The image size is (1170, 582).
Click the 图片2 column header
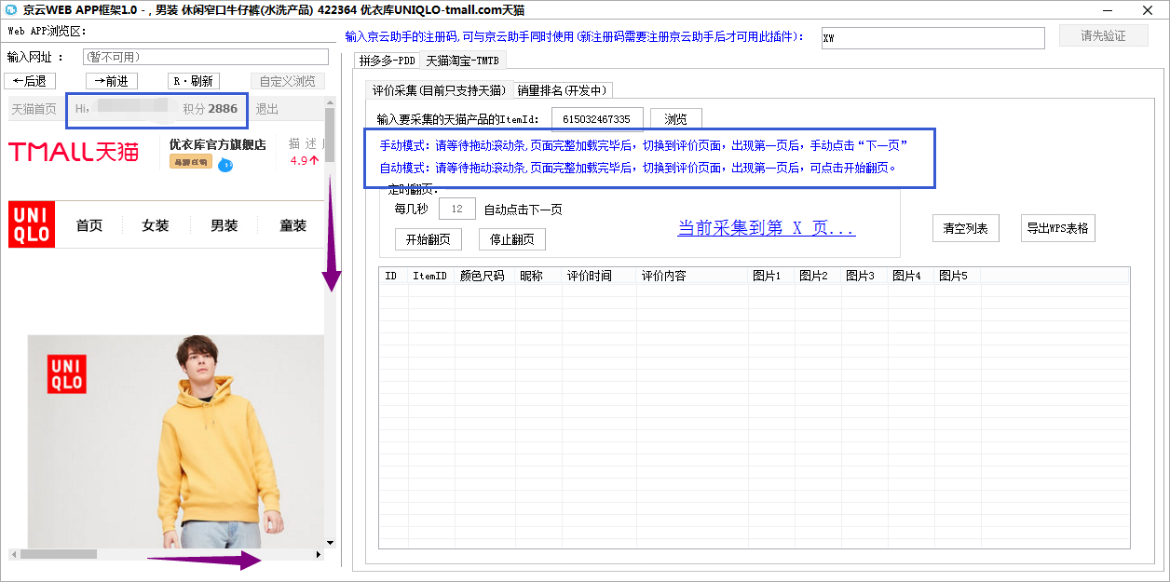818,276
